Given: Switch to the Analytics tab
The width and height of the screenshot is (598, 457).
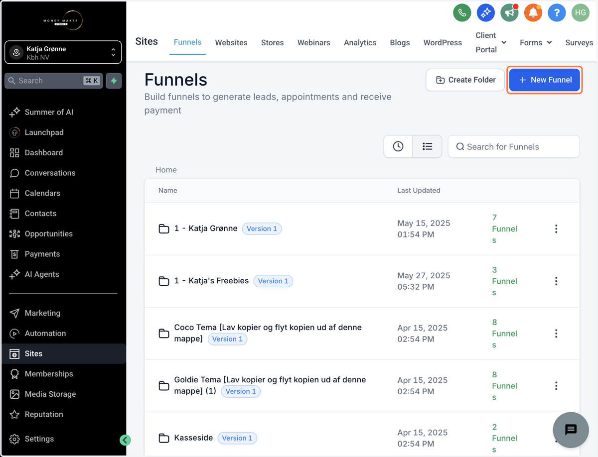Looking at the screenshot, I should pyautogui.click(x=360, y=42).
